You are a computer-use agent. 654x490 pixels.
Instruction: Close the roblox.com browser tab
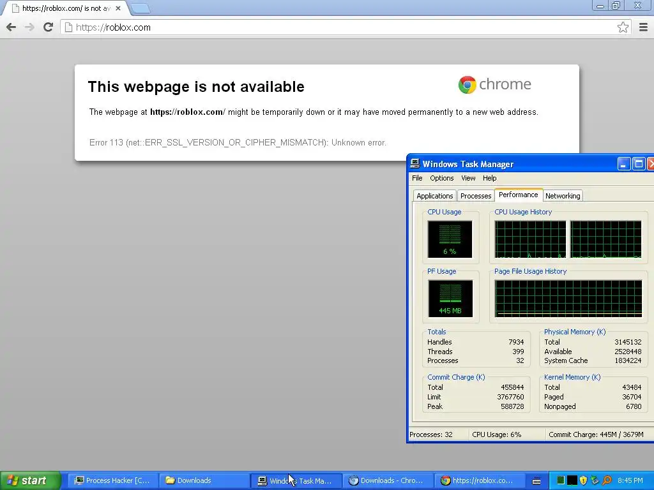118,8
